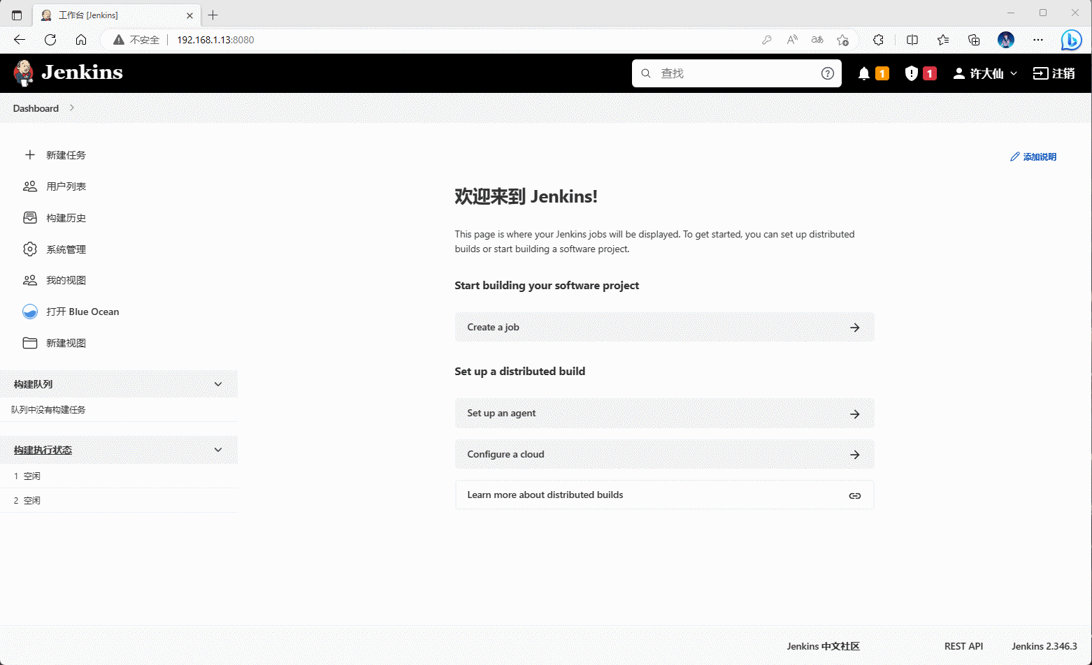Click the Set up an agent button
Screen dimensions: 1092x665
(x=664, y=414)
